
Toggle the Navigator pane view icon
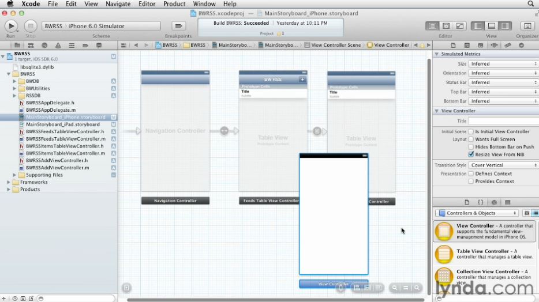[478, 26]
